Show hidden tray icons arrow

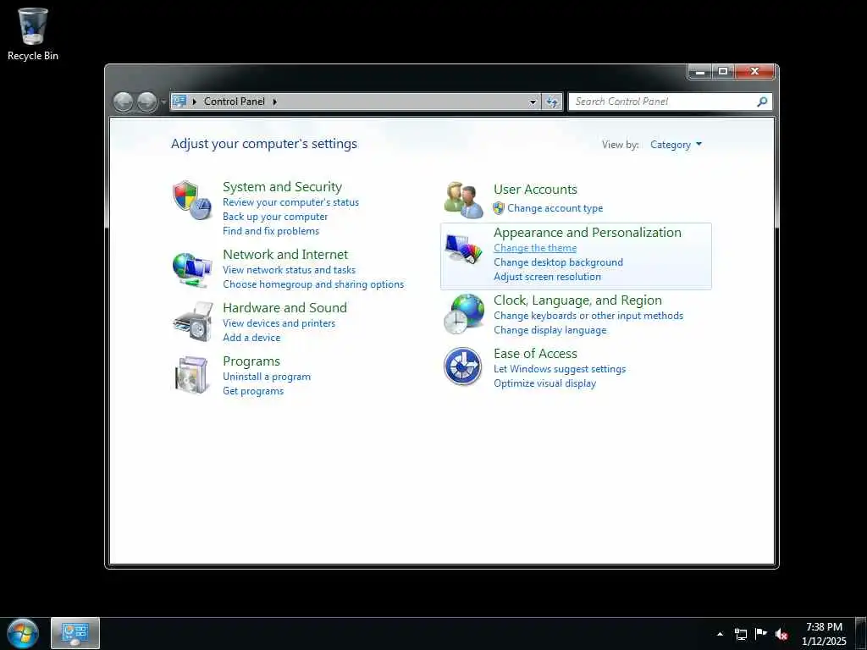[x=720, y=634]
